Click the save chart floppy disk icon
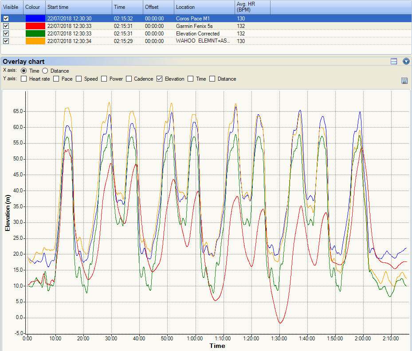412x351 pixels. coord(404,80)
